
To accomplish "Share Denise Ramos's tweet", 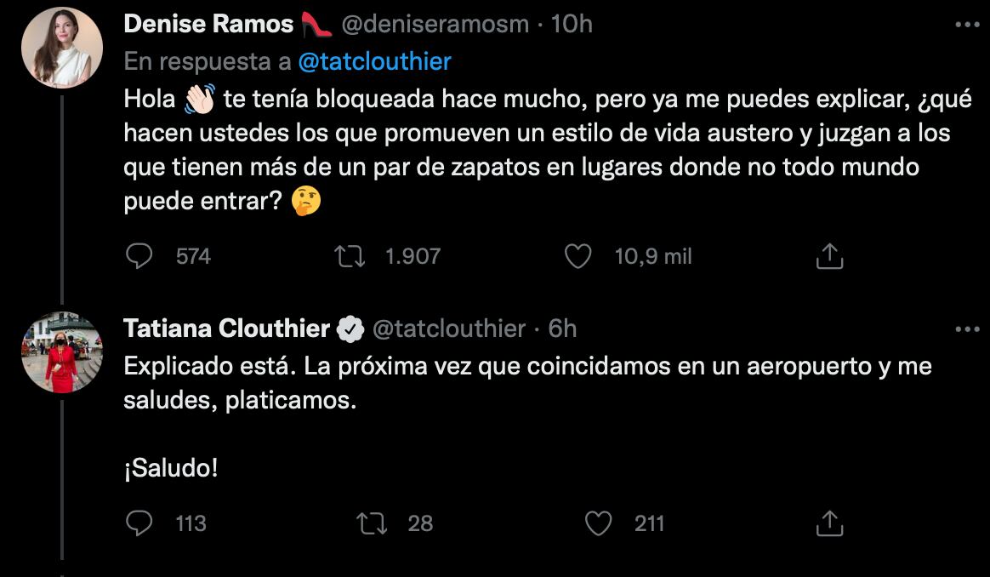I will [x=828, y=256].
